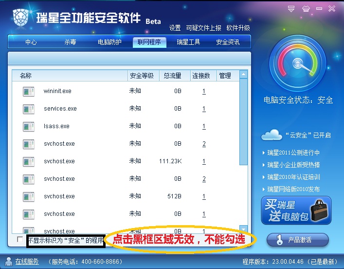Select the 联网程序 tab
344x269 pixels.
149,42
